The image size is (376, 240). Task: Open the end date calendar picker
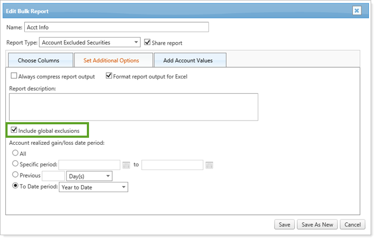point(209,165)
